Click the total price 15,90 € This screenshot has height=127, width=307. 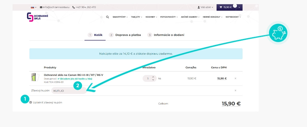tap(231, 104)
